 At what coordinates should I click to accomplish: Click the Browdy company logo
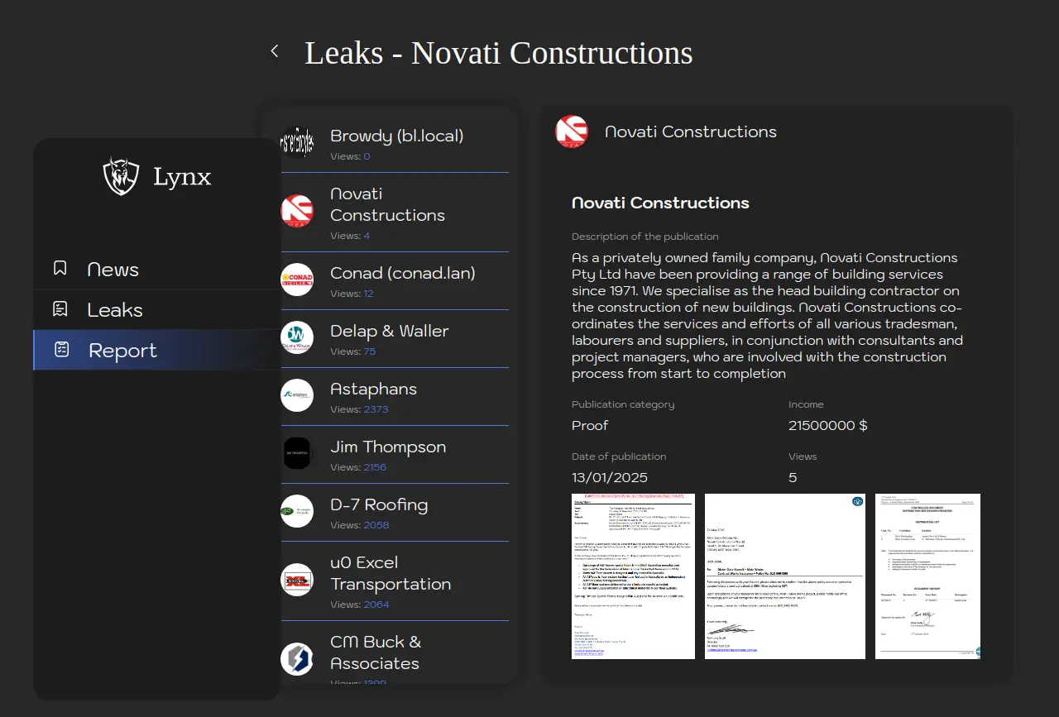(297, 142)
